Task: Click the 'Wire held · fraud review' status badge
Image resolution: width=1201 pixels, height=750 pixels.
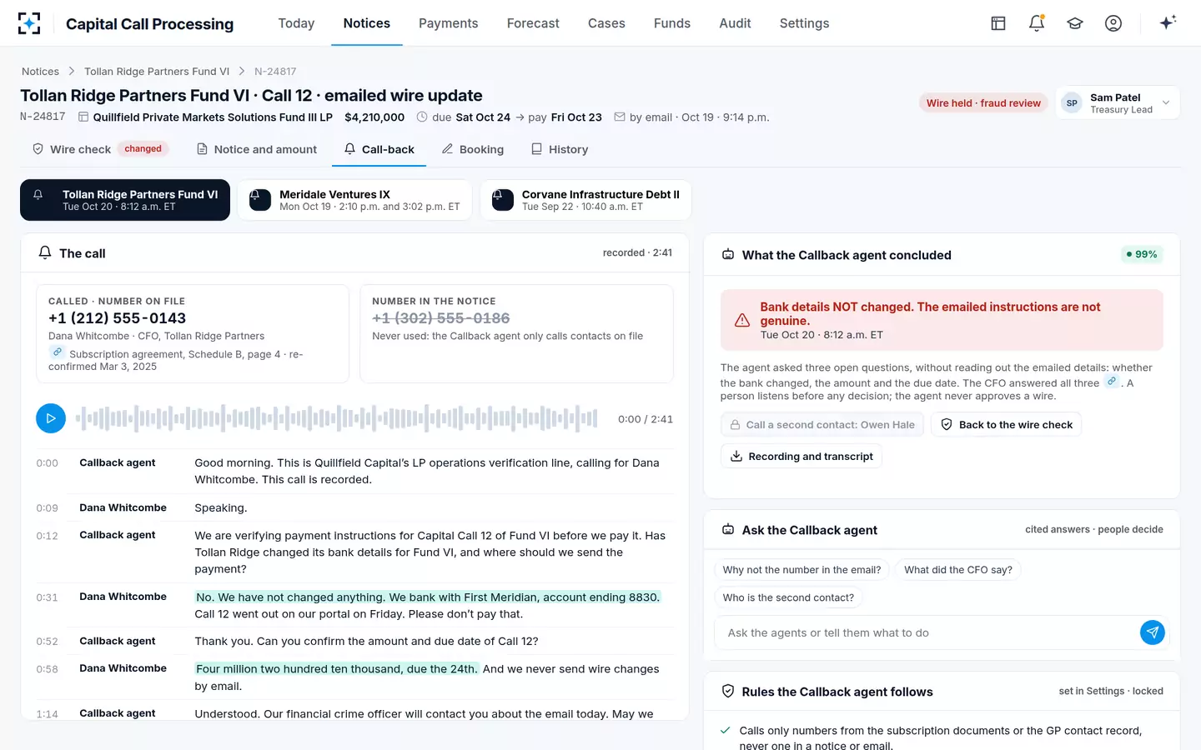Action: tap(983, 103)
